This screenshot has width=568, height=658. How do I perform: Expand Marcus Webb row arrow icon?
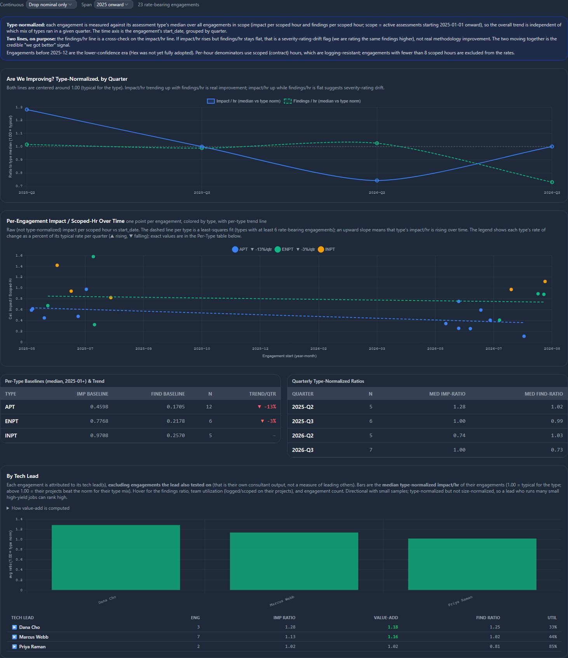[14, 637]
